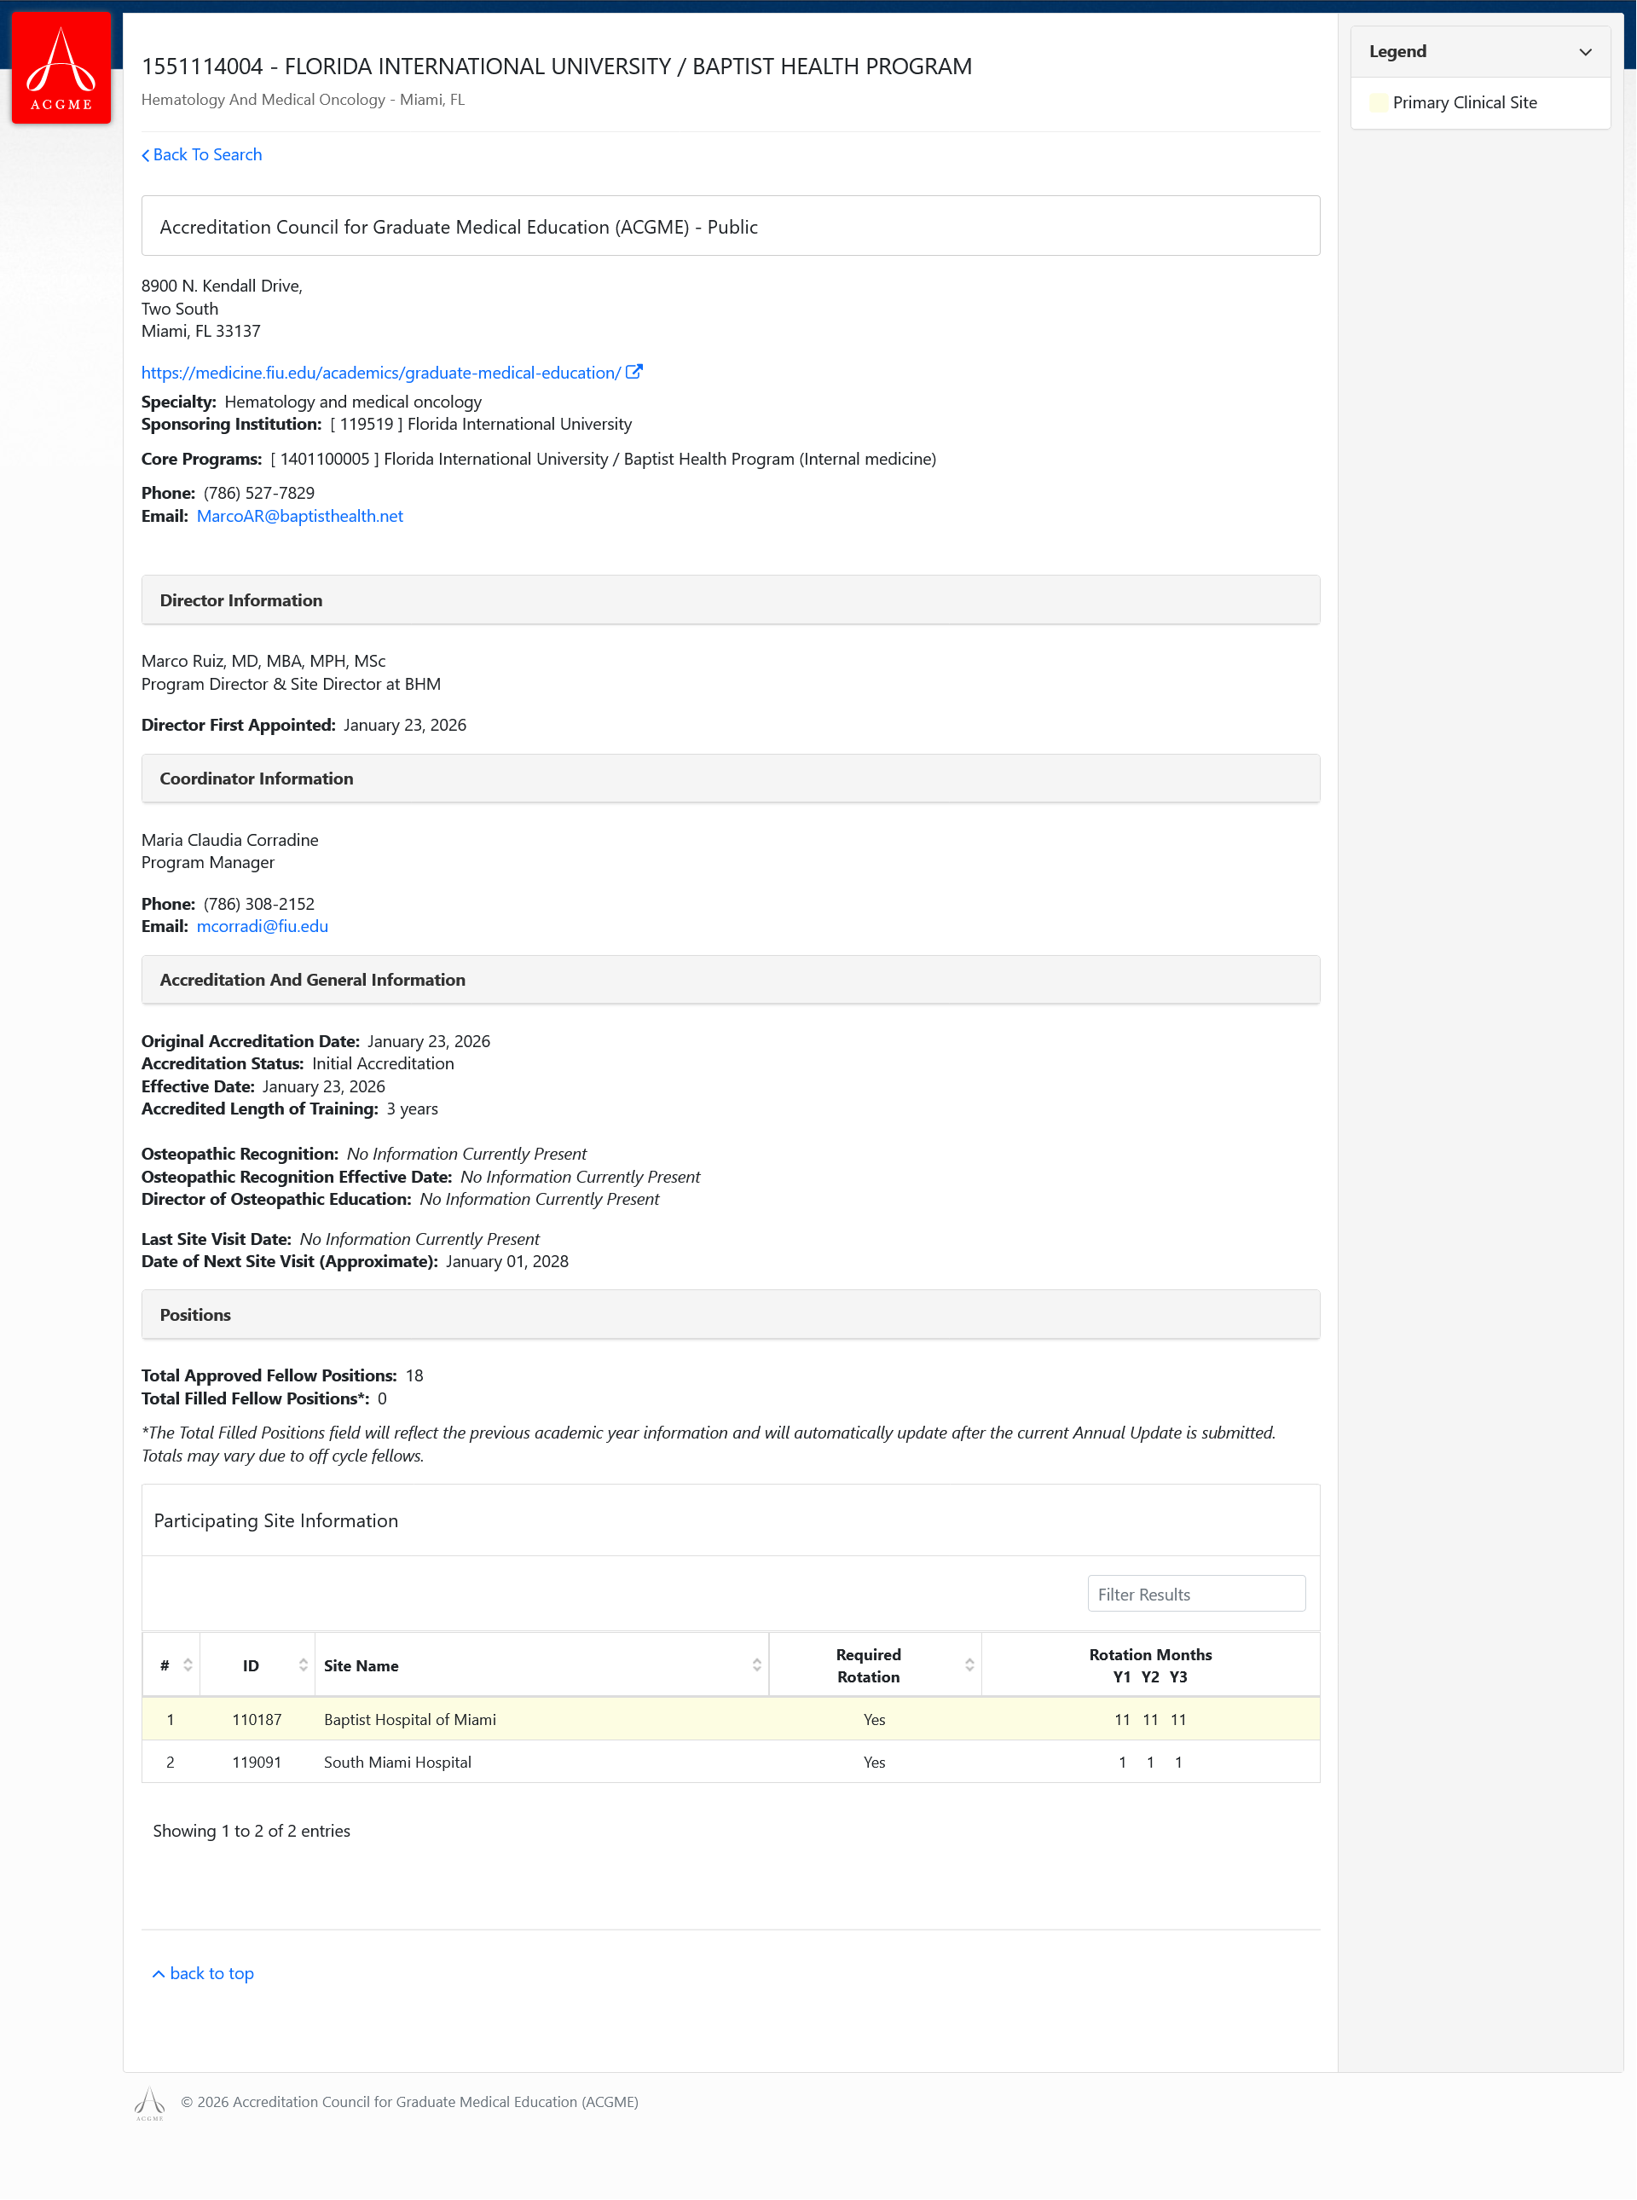This screenshot has width=1637, height=2200.
Task: Collapse the Legend panel chevron
Action: click(x=1584, y=53)
